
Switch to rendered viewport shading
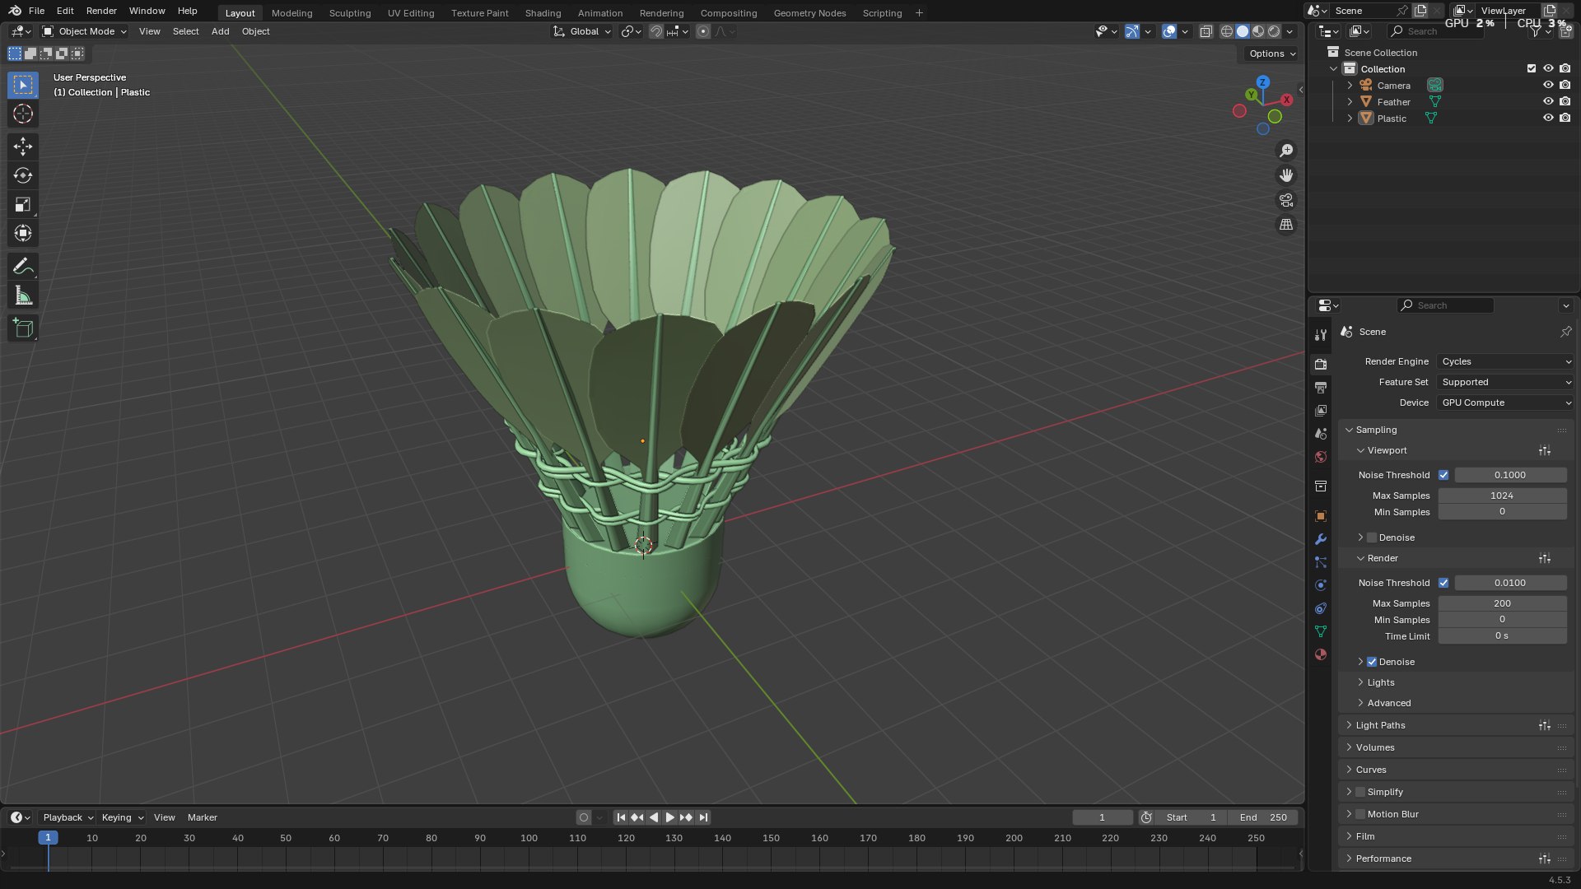point(1274,31)
